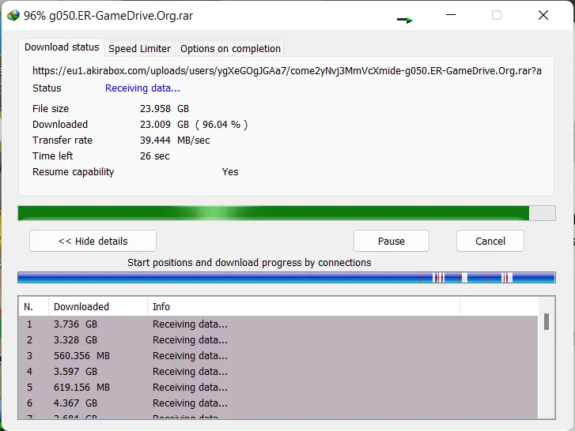Click the Downloaded column header

[98, 306]
